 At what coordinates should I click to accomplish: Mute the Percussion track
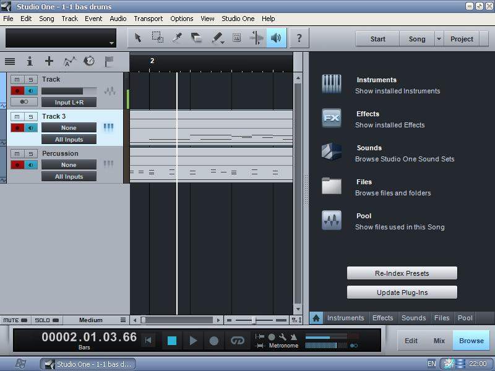pos(17,153)
